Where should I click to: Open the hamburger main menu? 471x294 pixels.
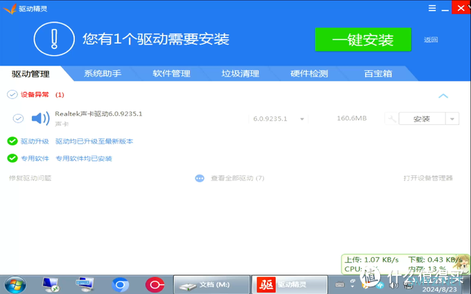(432, 8)
